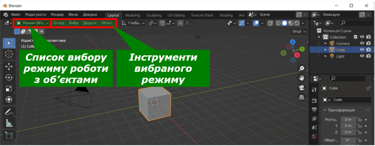The image size is (375, 146).
Task: Select the Select Box tool
Action: point(9,43)
